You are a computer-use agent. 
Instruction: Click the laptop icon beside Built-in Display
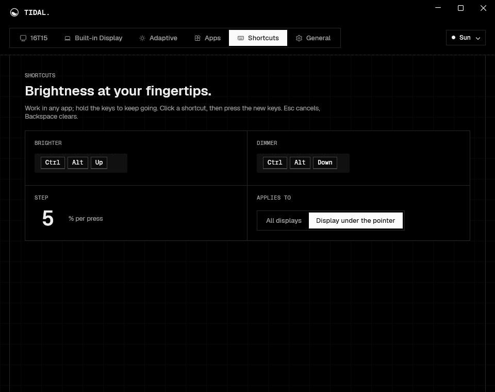pos(68,38)
